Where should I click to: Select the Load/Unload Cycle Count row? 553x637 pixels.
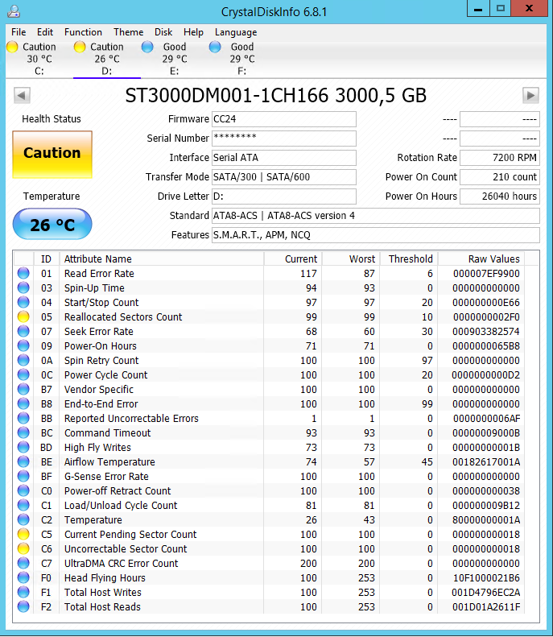[x=269, y=505]
